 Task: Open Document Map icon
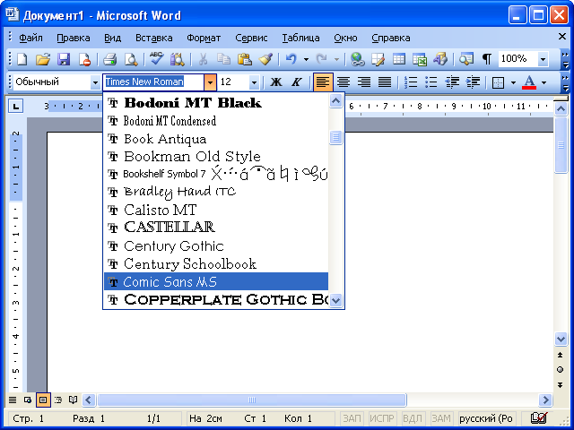coord(466,59)
